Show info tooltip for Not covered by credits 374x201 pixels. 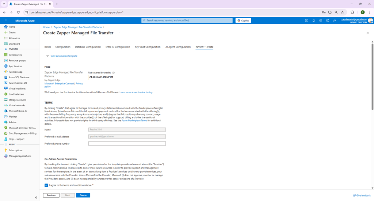(x=114, y=73)
